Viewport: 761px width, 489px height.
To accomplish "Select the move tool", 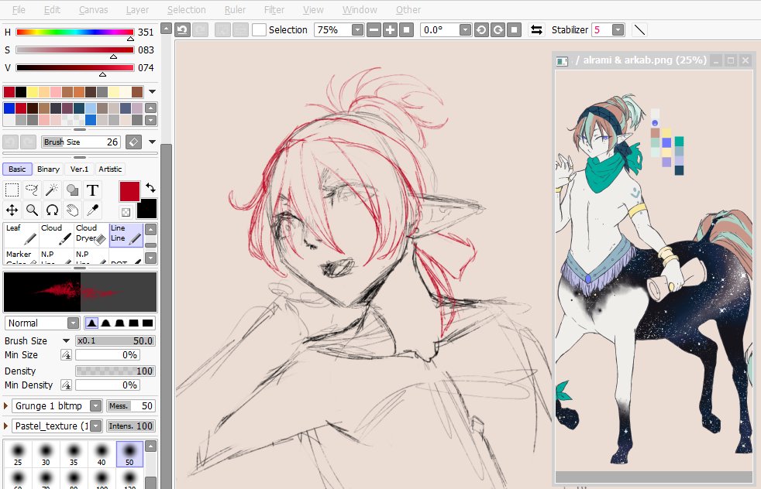I will [12, 210].
